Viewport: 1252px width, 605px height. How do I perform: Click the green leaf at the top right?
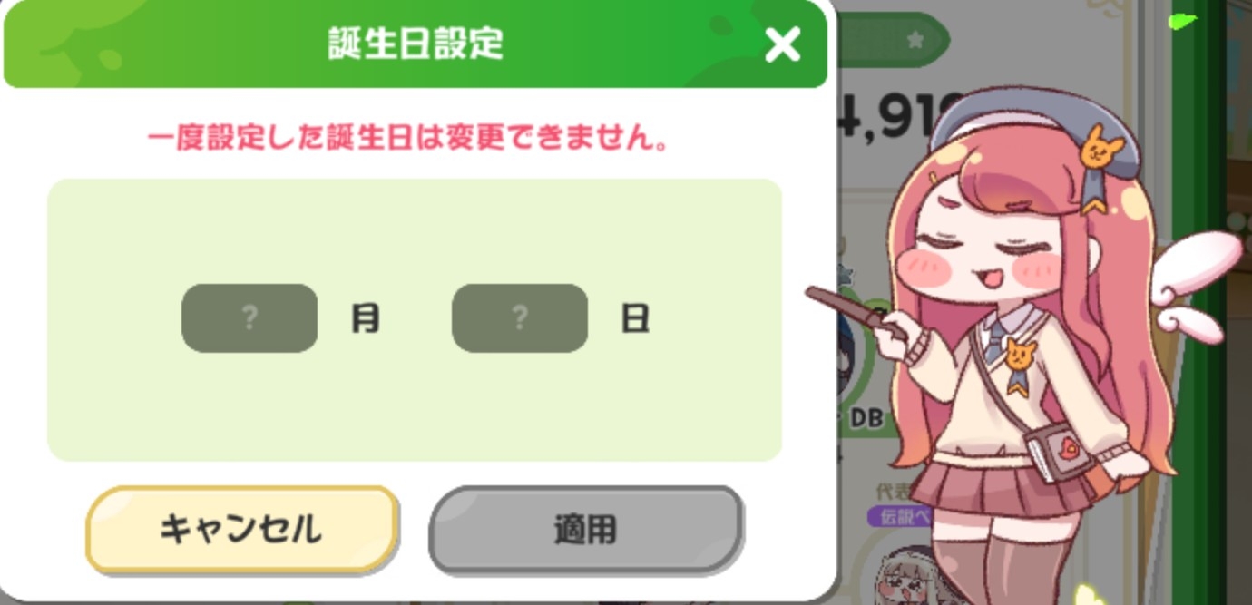coord(1183,19)
